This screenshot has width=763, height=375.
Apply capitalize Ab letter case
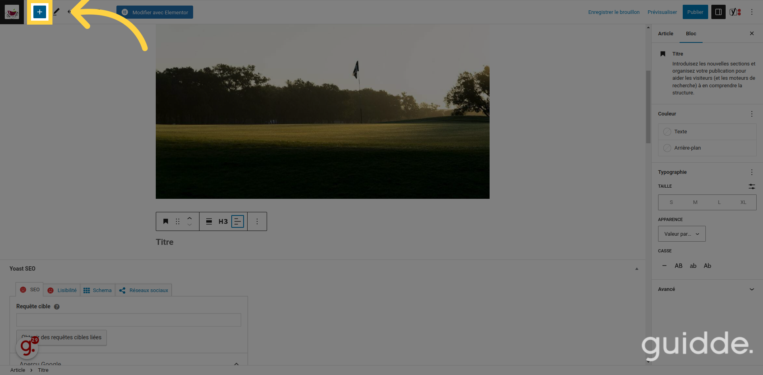click(x=707, y=266)
